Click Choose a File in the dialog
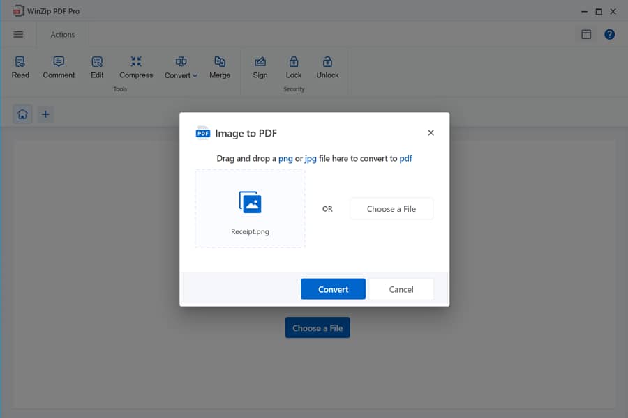Viewport: 628px width, 418px height. point(391,208)
